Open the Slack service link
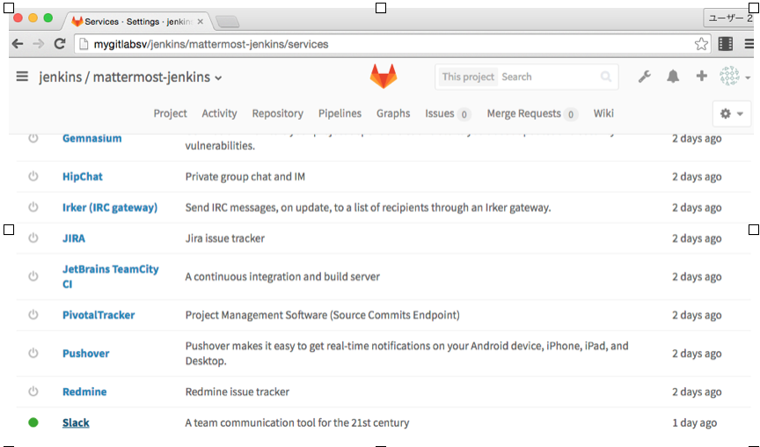 click(x=76, y=422)
